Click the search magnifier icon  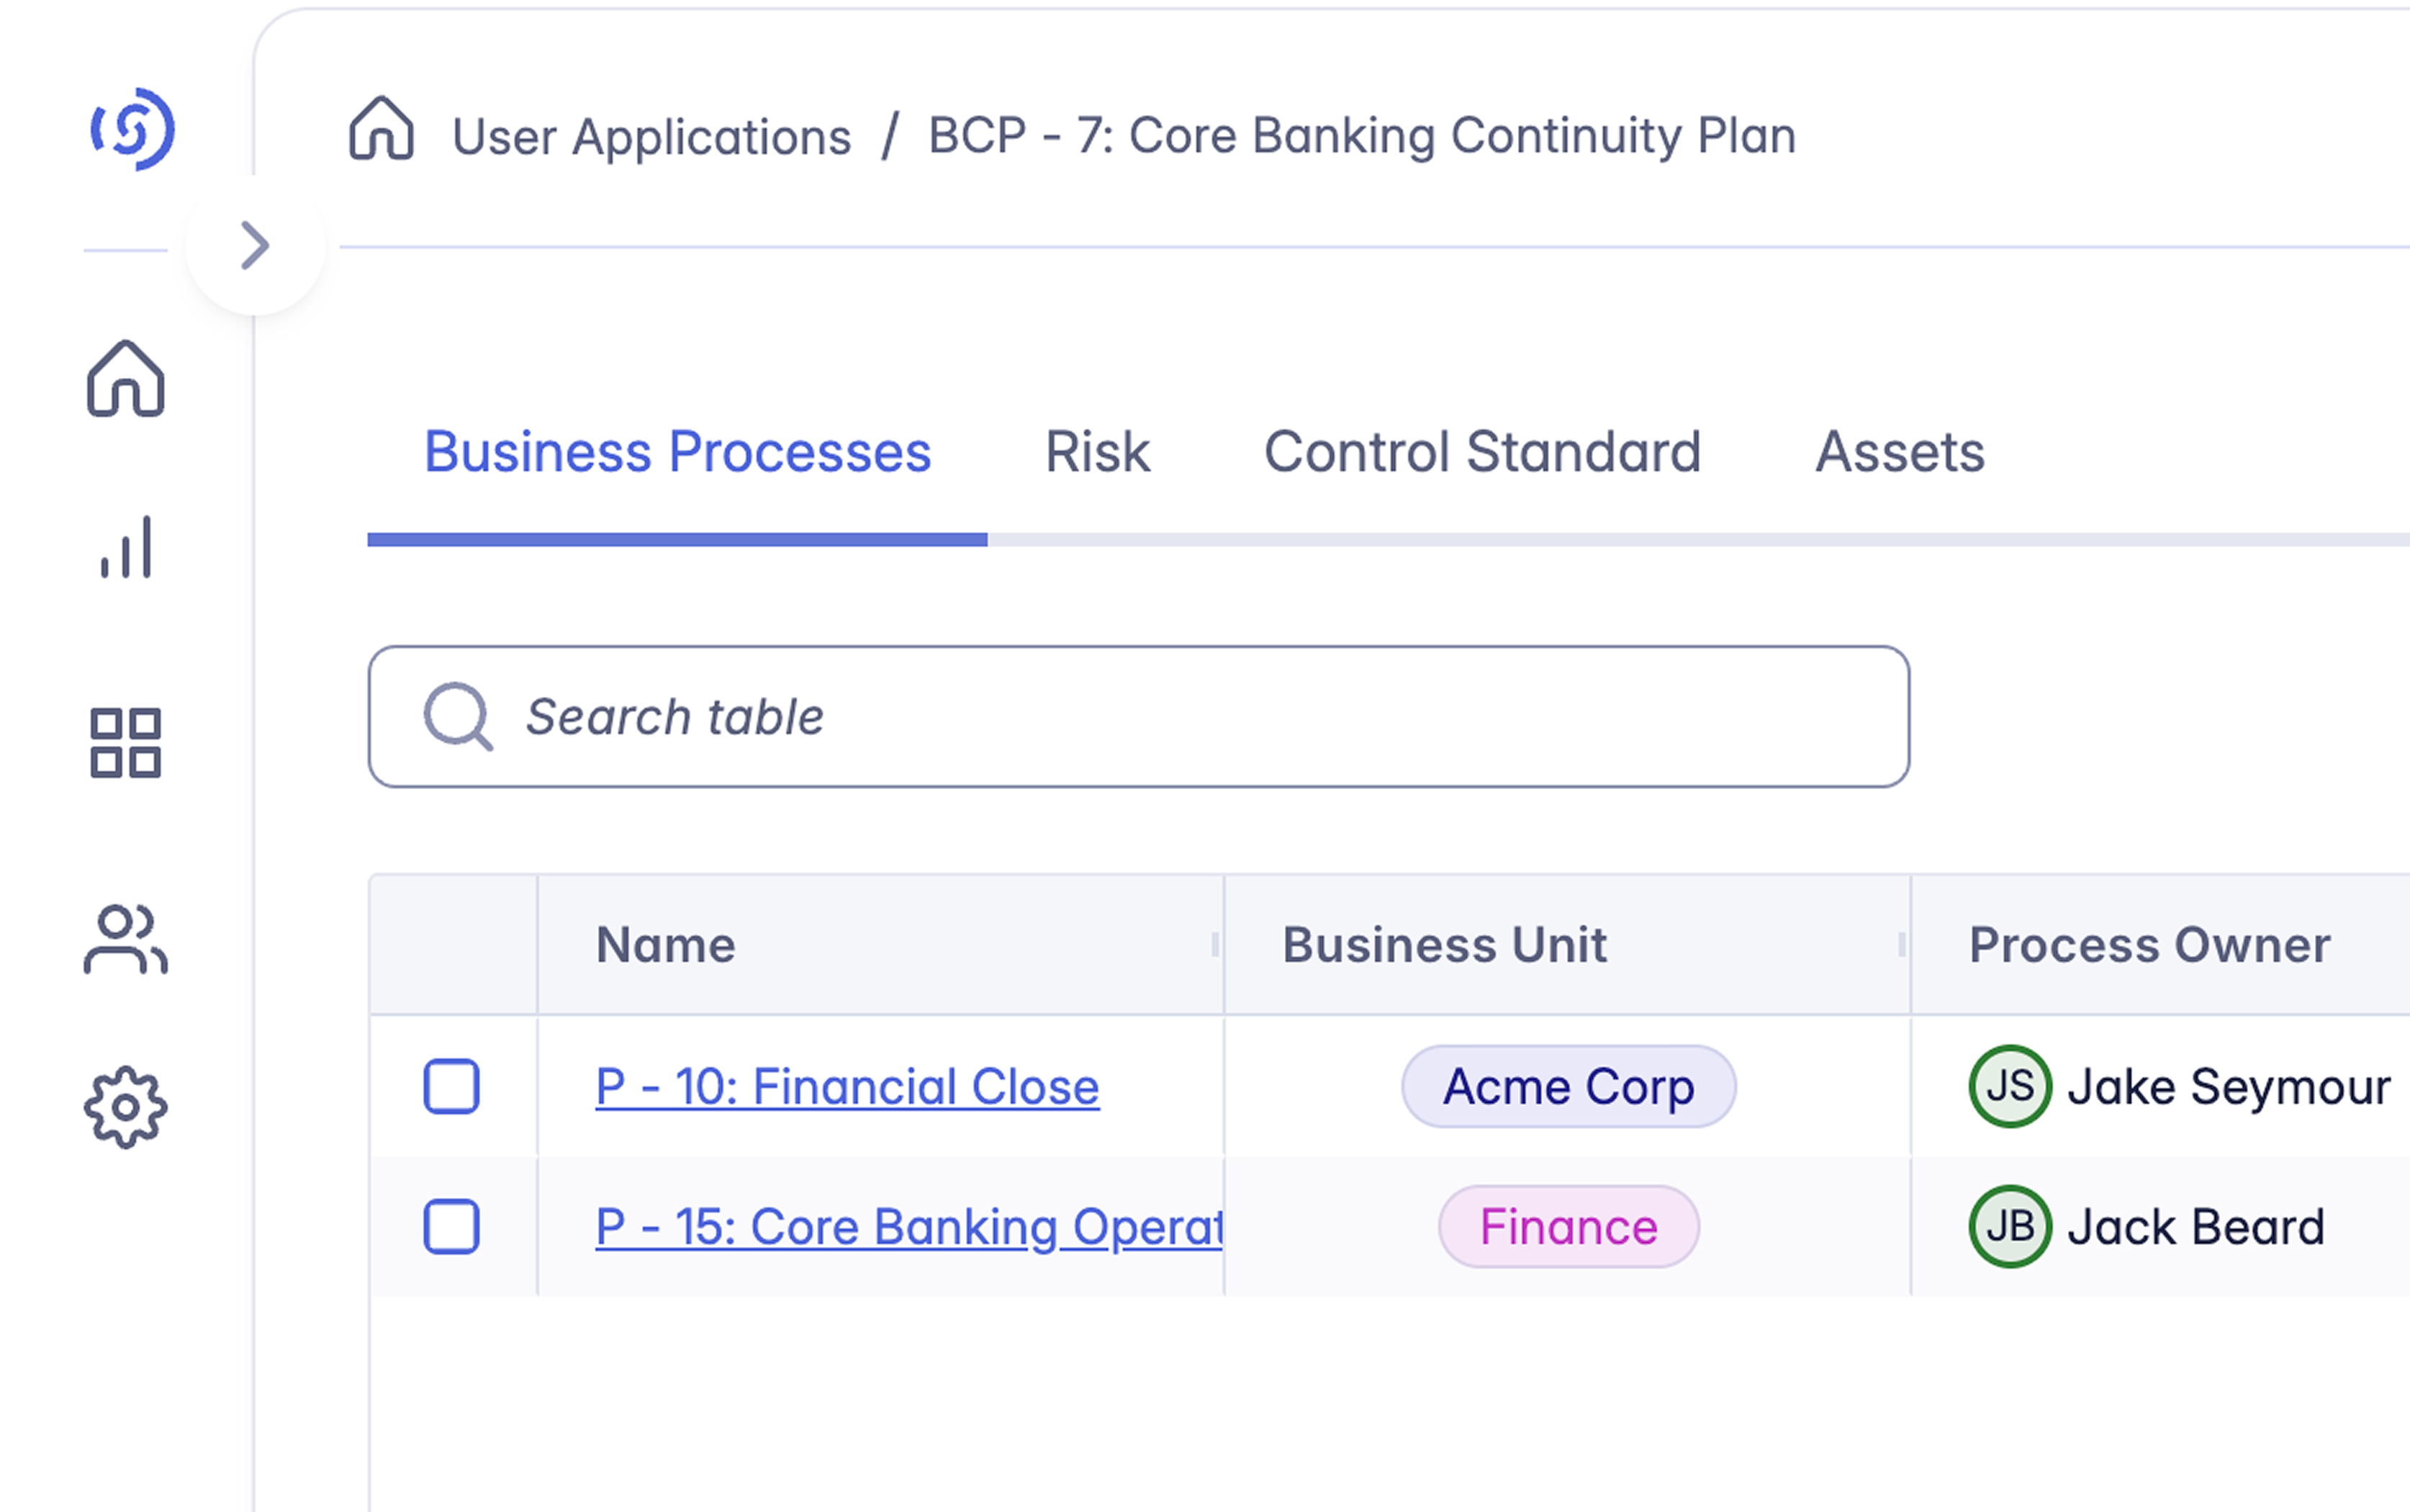coord(458,716)
